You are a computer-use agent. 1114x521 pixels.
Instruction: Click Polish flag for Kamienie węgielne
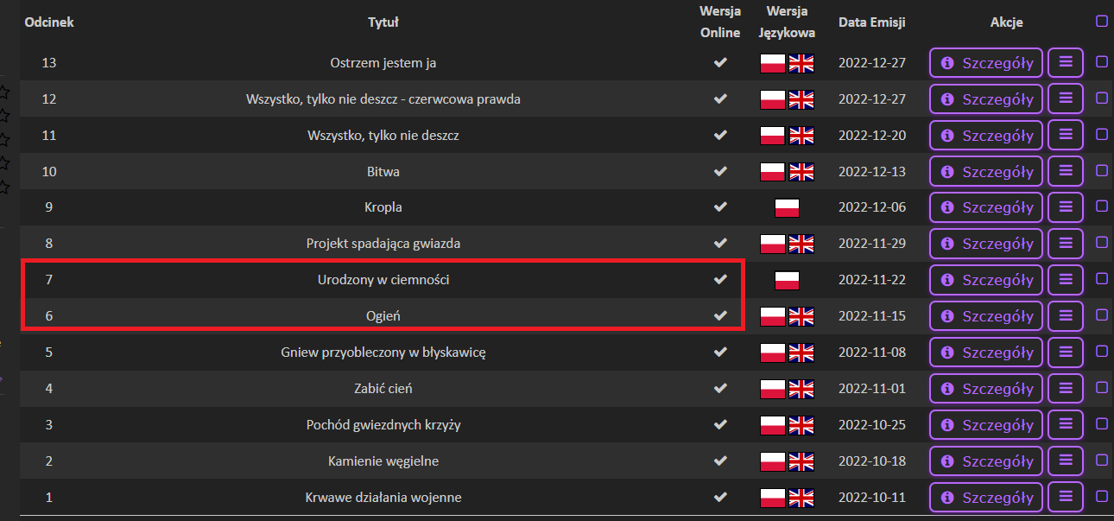772,461
